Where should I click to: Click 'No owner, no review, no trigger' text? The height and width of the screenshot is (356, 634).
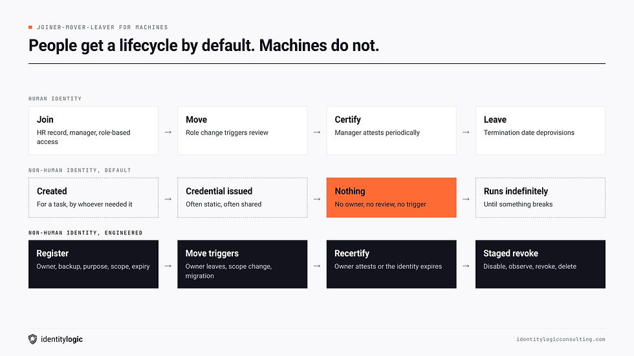[x=380, y=204]
